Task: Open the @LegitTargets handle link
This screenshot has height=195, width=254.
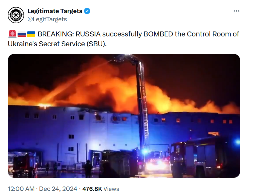Action: click(47, 19)
